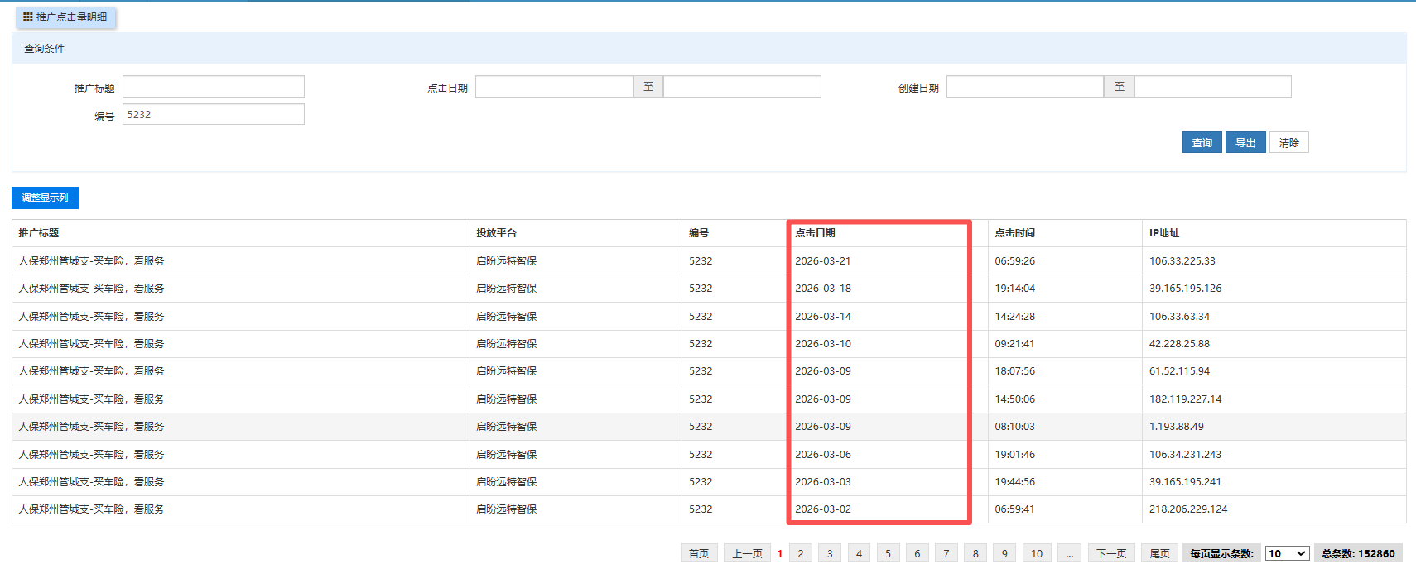Jump to page 10

[x=1037, y=554]
